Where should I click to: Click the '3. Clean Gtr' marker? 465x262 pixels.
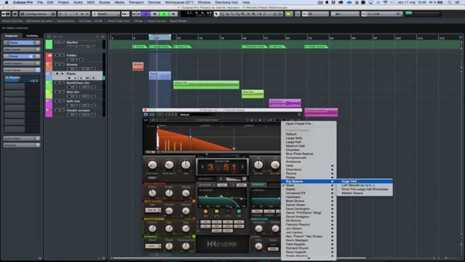click(x=182, y=47)
